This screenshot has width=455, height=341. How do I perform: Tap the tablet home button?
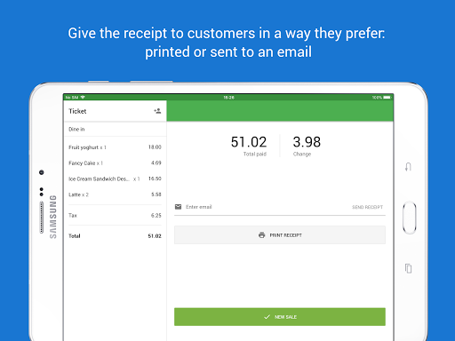410,218
